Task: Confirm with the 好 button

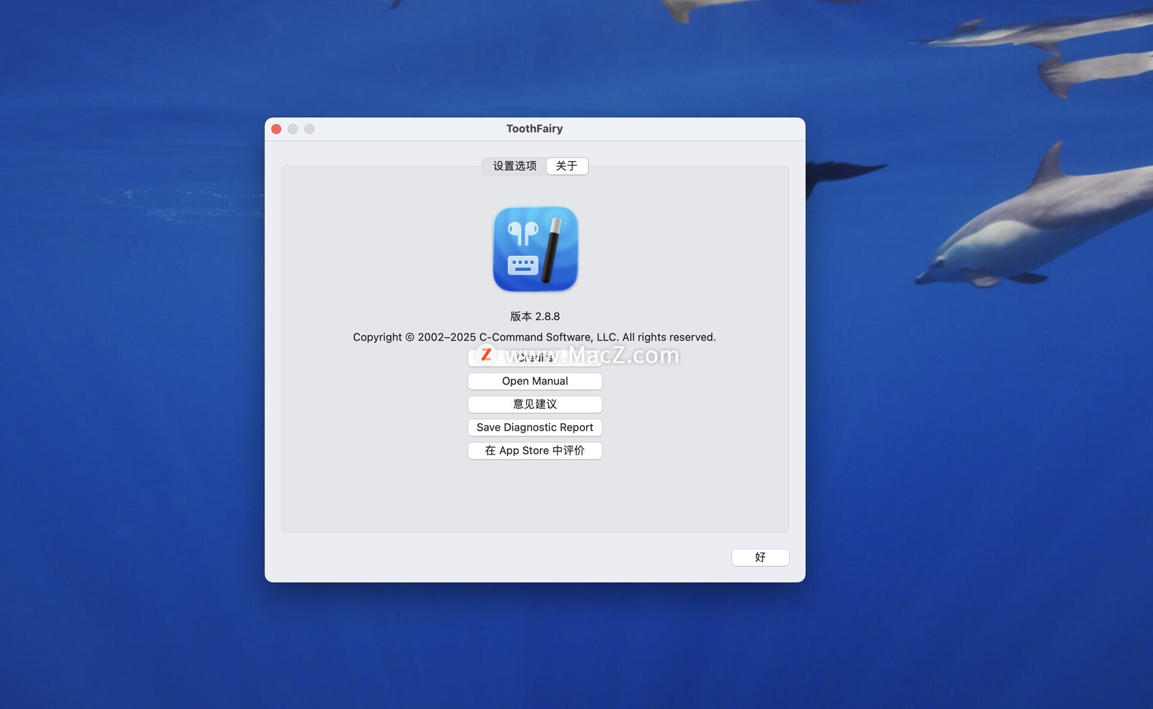Action: tap(760, 557)
